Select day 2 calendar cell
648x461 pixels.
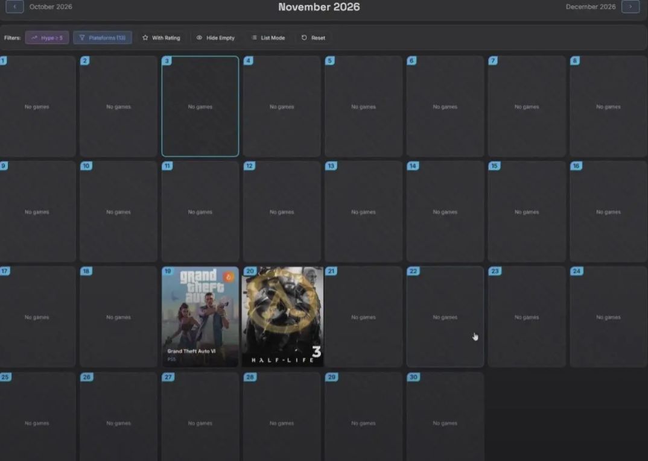point(119,106)
